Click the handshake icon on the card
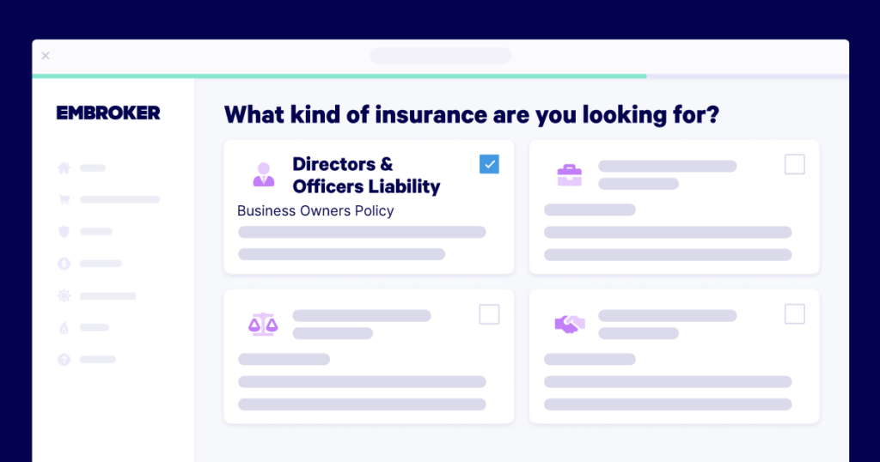The height and width of the screenshot is (462, 880). (569, 324)
